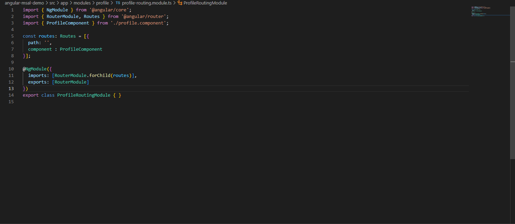Click the './profile.component' import path
Screen dimensions: 515x224
click(139, 23)
